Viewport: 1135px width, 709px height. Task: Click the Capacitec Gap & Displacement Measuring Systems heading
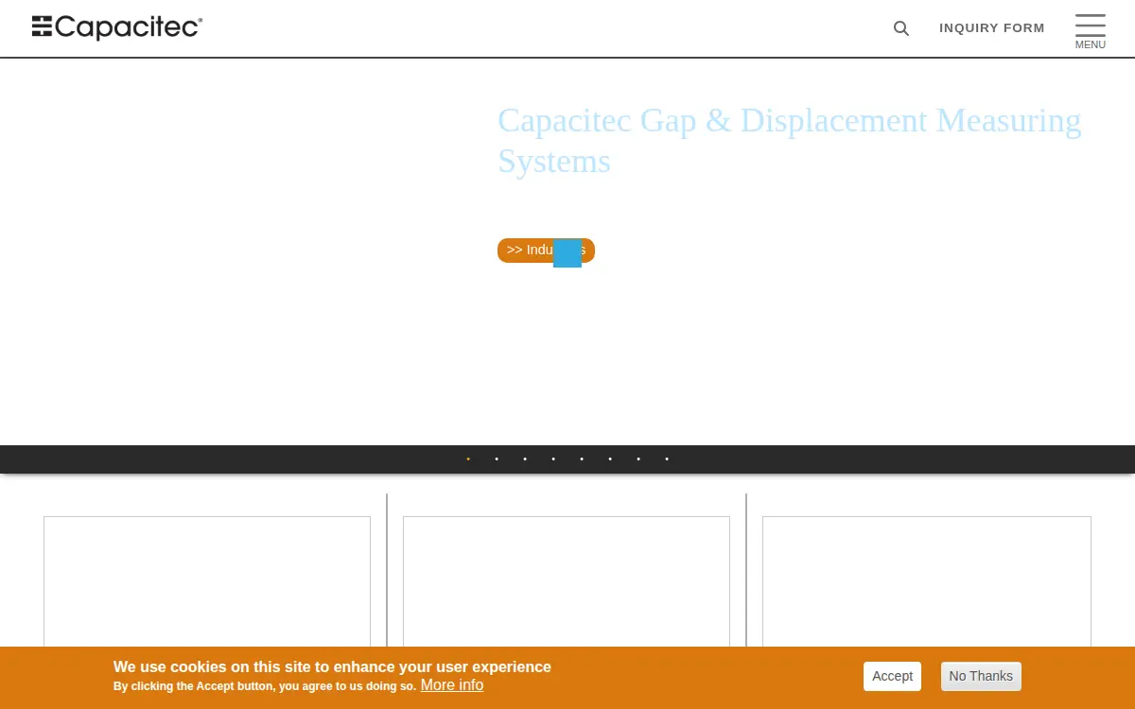789,141
